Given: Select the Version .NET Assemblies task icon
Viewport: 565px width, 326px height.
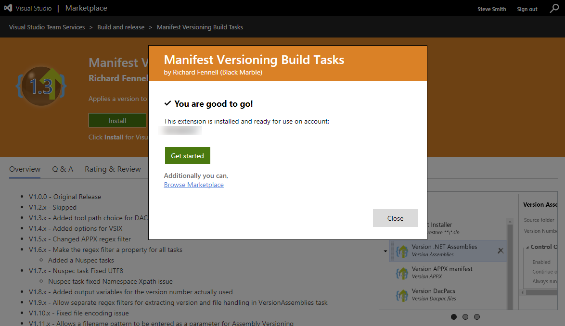Looking at the screenshot, I should pos(402,251).
